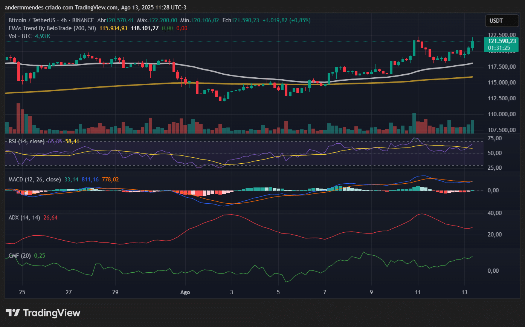
Task: Click the Ago label on the time axis
Action: [x=185, y=292]
